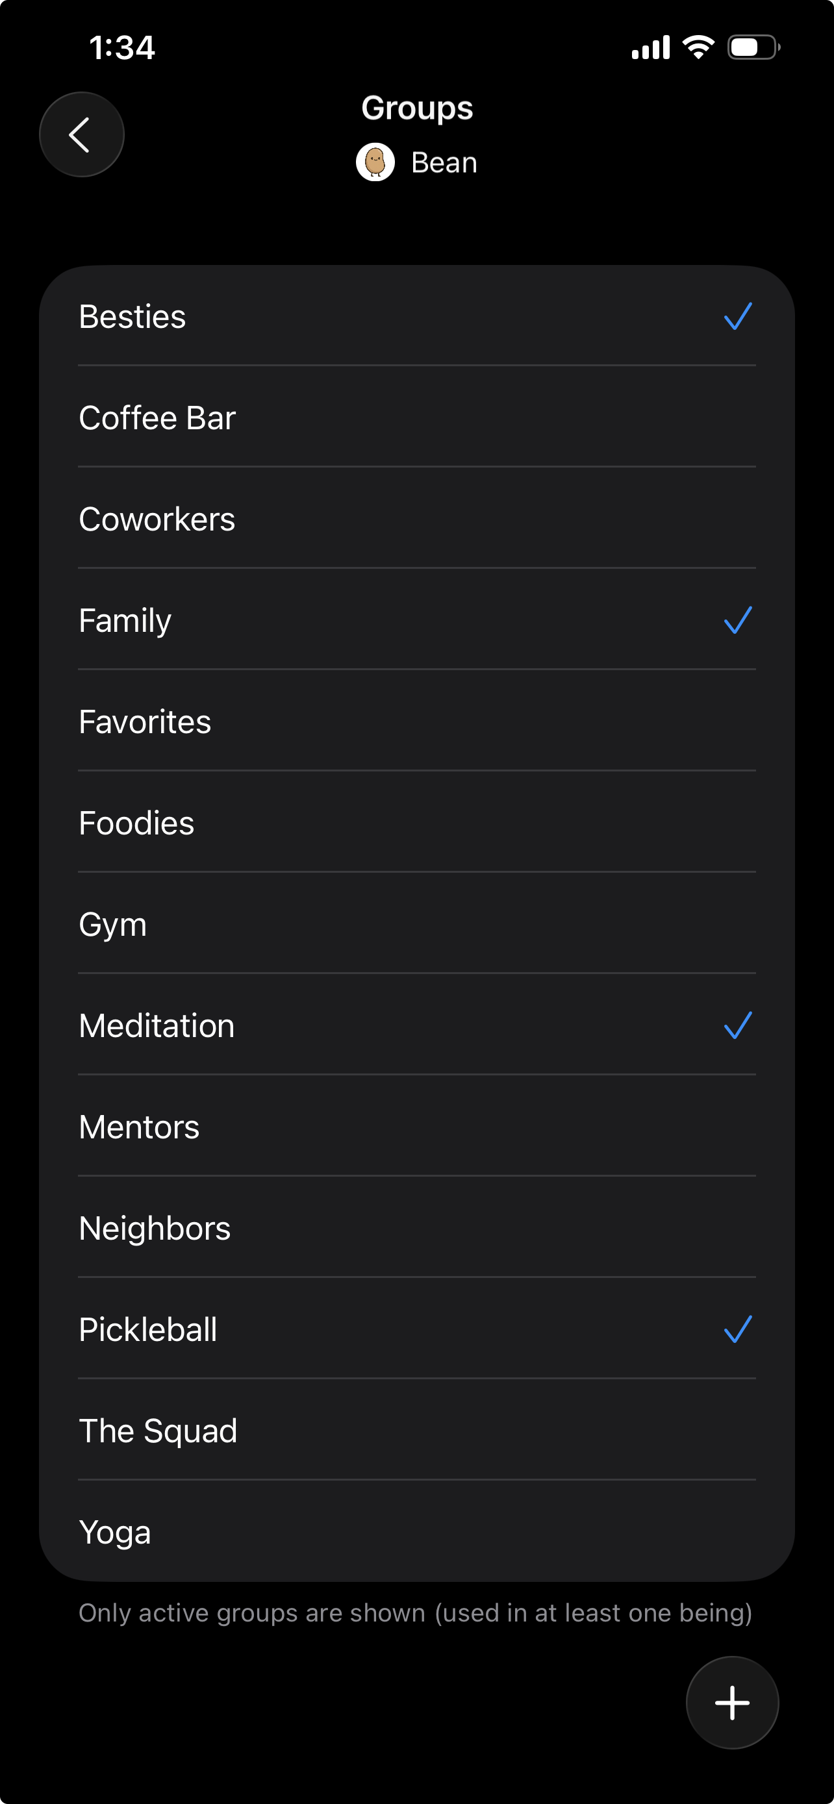Tap the plus add group button
The image size is (834, 1804).
click(732, 1702)
